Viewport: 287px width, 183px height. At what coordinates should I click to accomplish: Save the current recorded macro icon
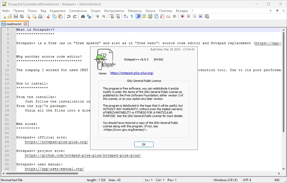point(207,16)
